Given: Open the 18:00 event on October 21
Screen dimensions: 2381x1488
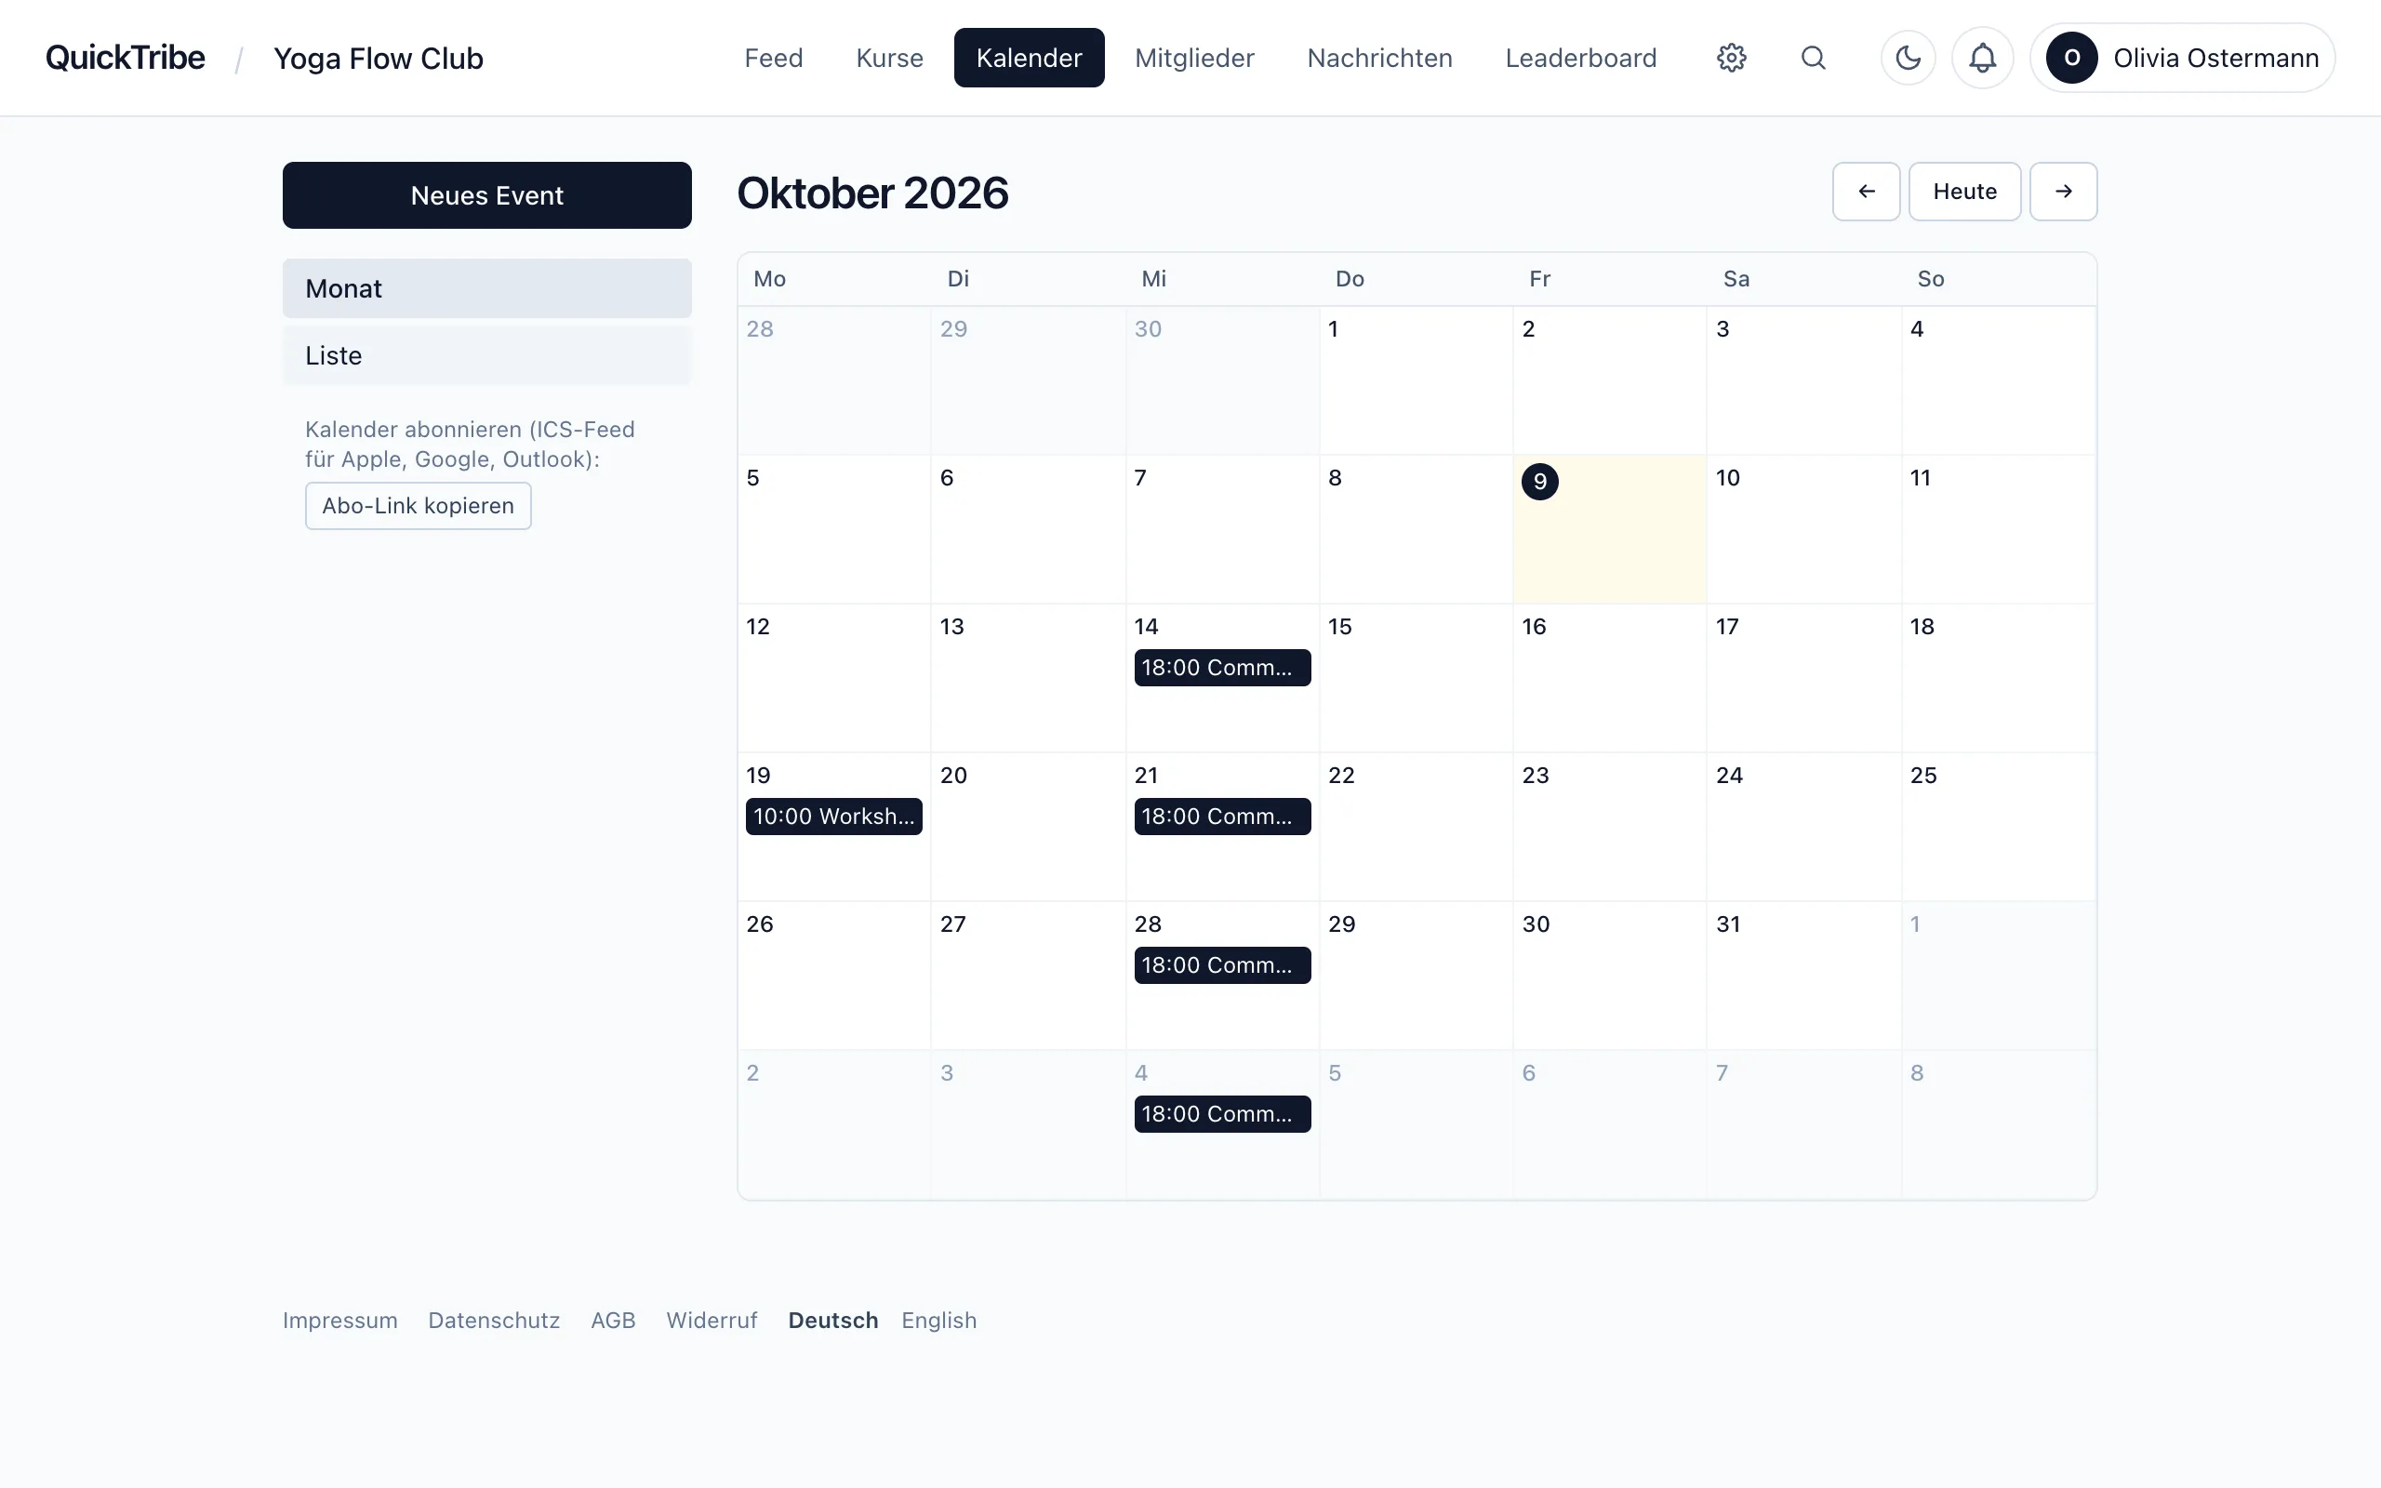Looking at the screenshot, I should point(1222,816).
